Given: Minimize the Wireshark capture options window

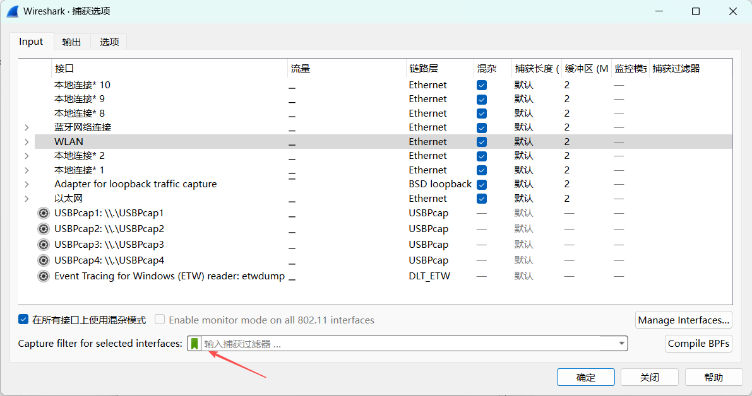Looking at the screenshot, I should pyautogui.click(x=659, y=11).
